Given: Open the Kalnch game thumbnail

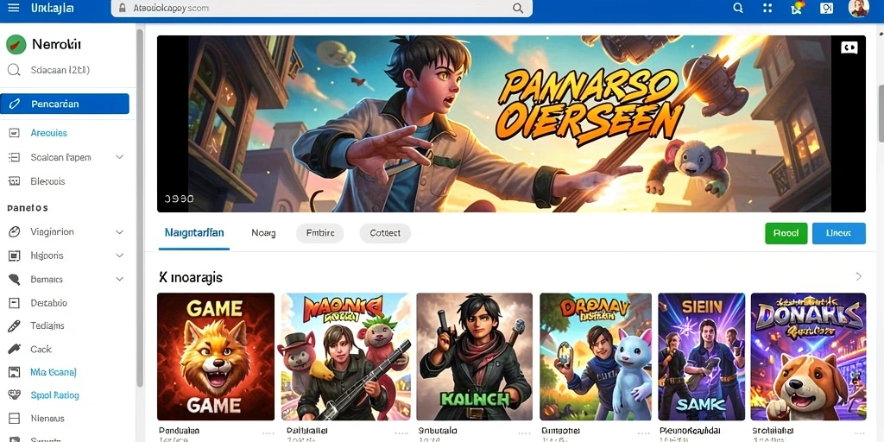Looking at the screenshot, I should 475,357.
